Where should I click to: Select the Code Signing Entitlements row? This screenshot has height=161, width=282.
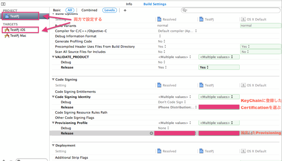click(x=75, y=92)
